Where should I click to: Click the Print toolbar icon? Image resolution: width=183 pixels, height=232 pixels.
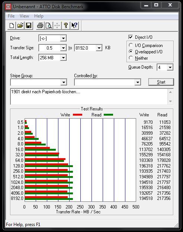tap(40, 25)
